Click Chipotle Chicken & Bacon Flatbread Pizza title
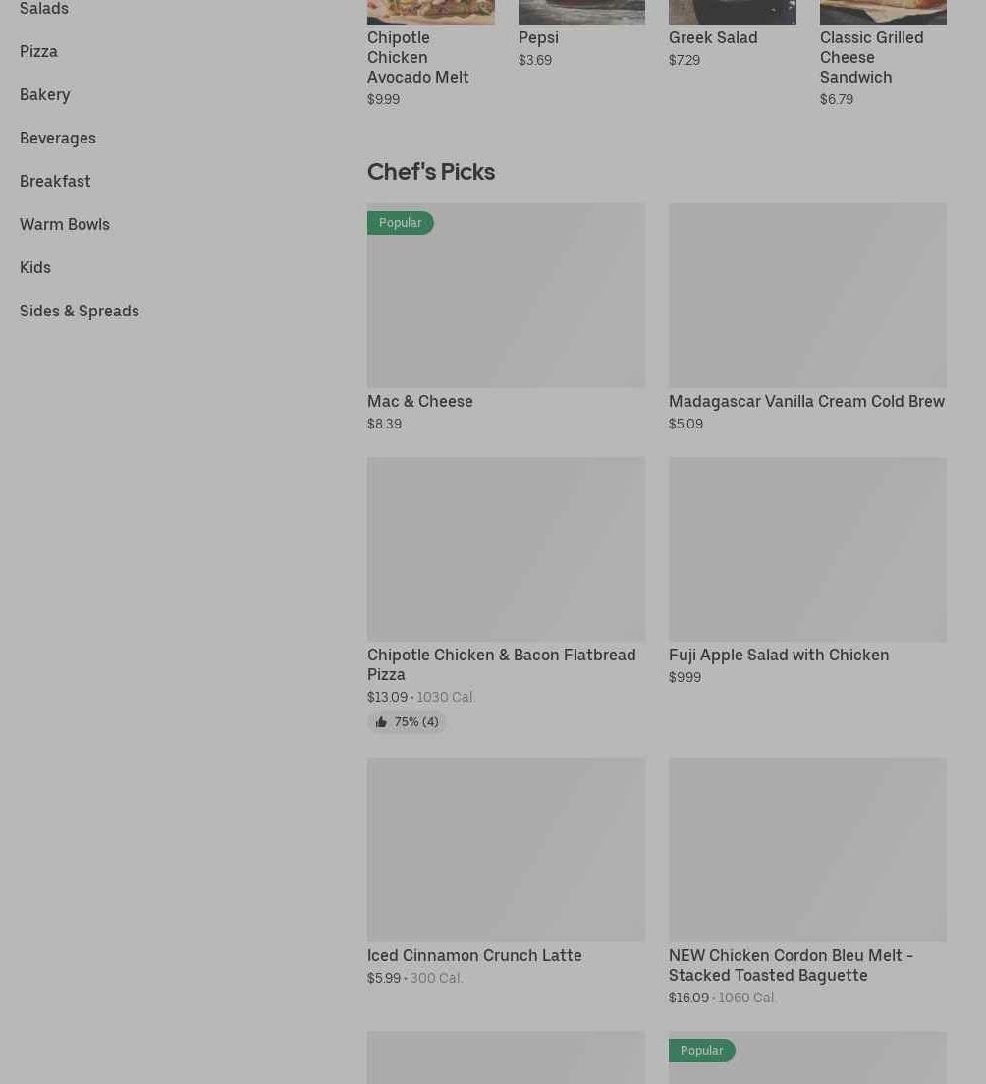 coord(502,664)
